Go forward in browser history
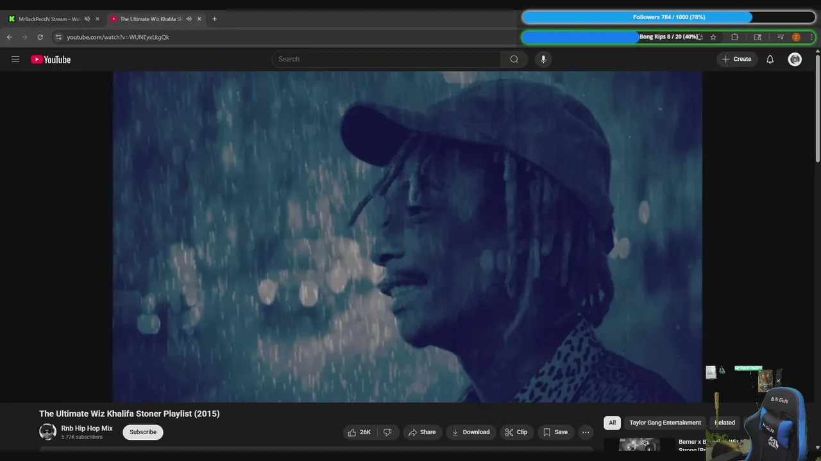 click(25, 37)
